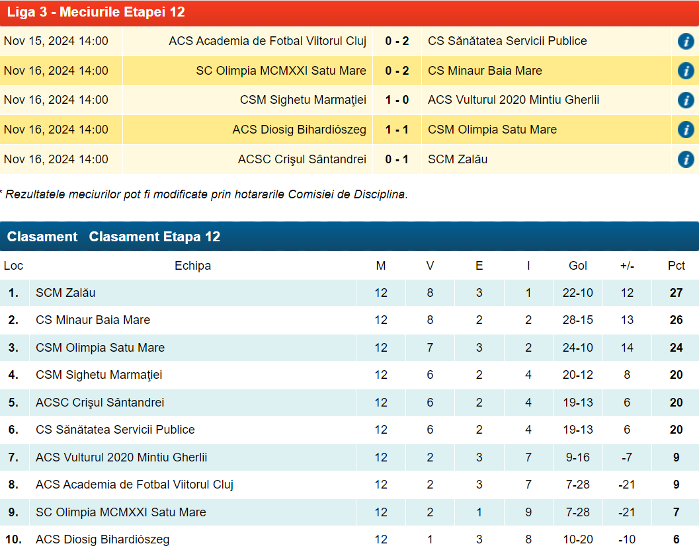The width and height of the screenshot is (699, 552).
Task: Open info icon for Sighetu Marmației match
Action: pyautogui.click(x=686, y=100)
